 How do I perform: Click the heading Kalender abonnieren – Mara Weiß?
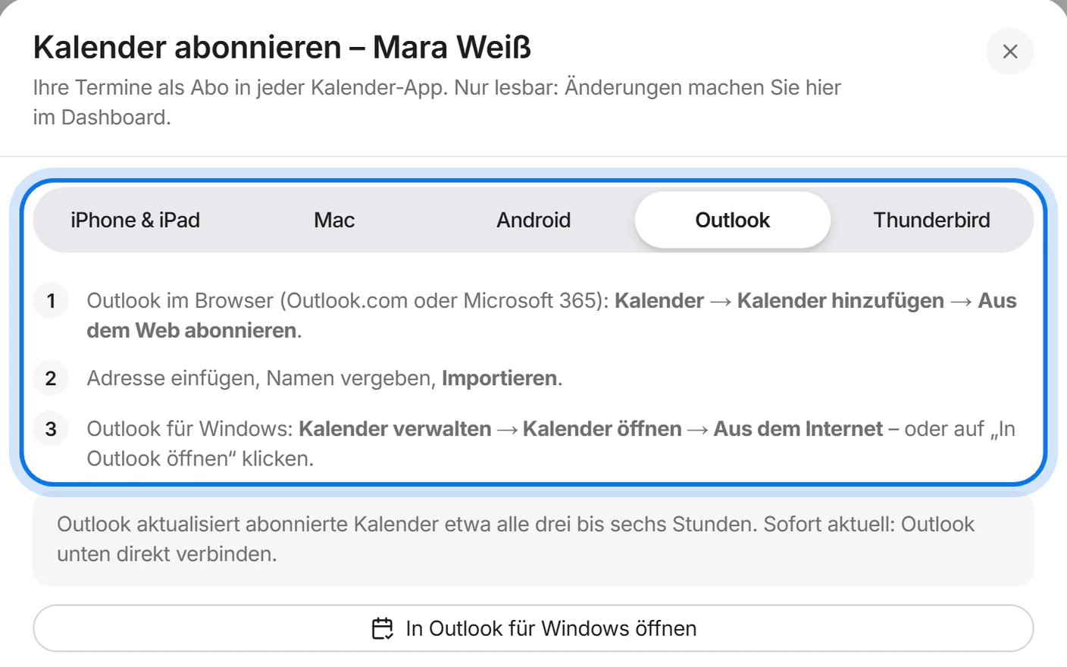(x=282, y=47)
